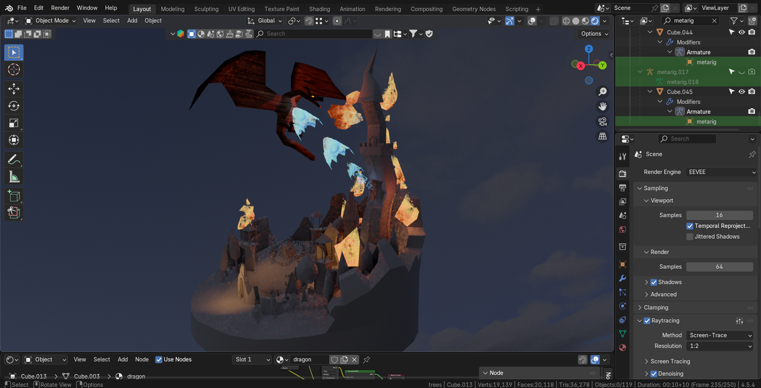Select the Move tool in the toolbar

click(13, 89)
